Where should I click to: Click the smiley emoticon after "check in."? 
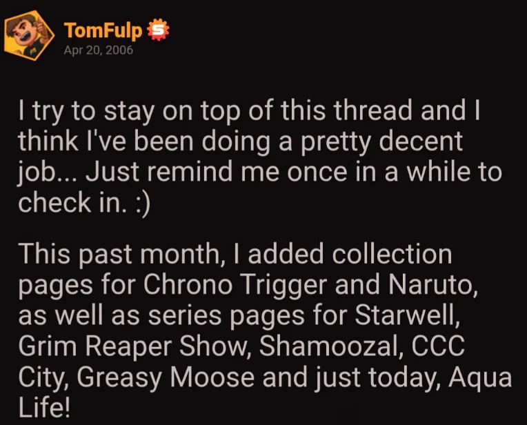[x=143, y=203]
